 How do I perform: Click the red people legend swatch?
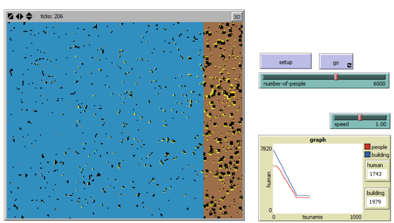pos(367,147)
